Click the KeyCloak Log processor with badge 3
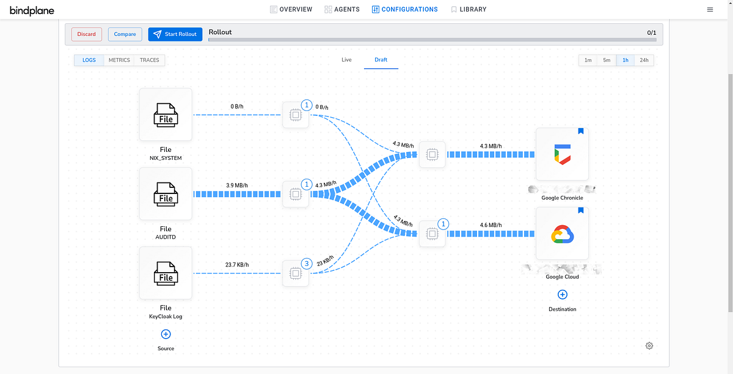The height and width of the screenshot is (374, 733). [x=296, y=274]
